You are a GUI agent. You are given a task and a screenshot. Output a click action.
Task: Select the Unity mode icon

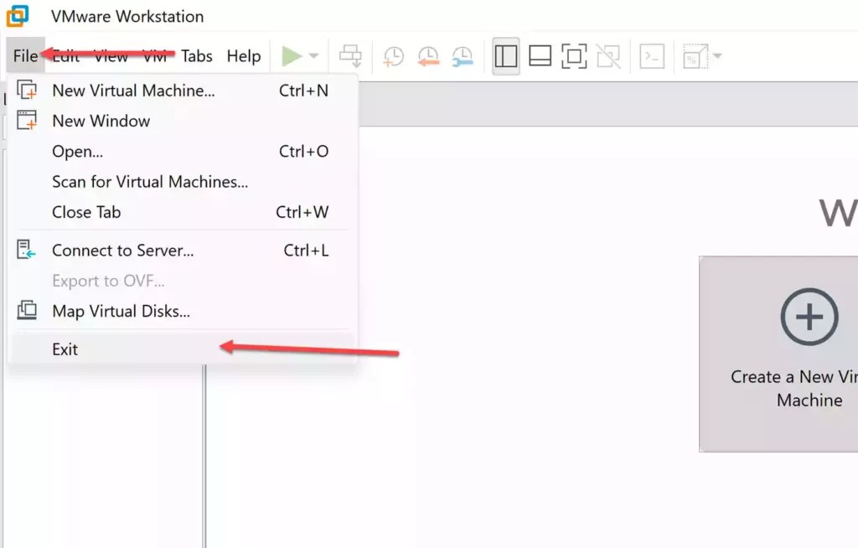point(609,55)
